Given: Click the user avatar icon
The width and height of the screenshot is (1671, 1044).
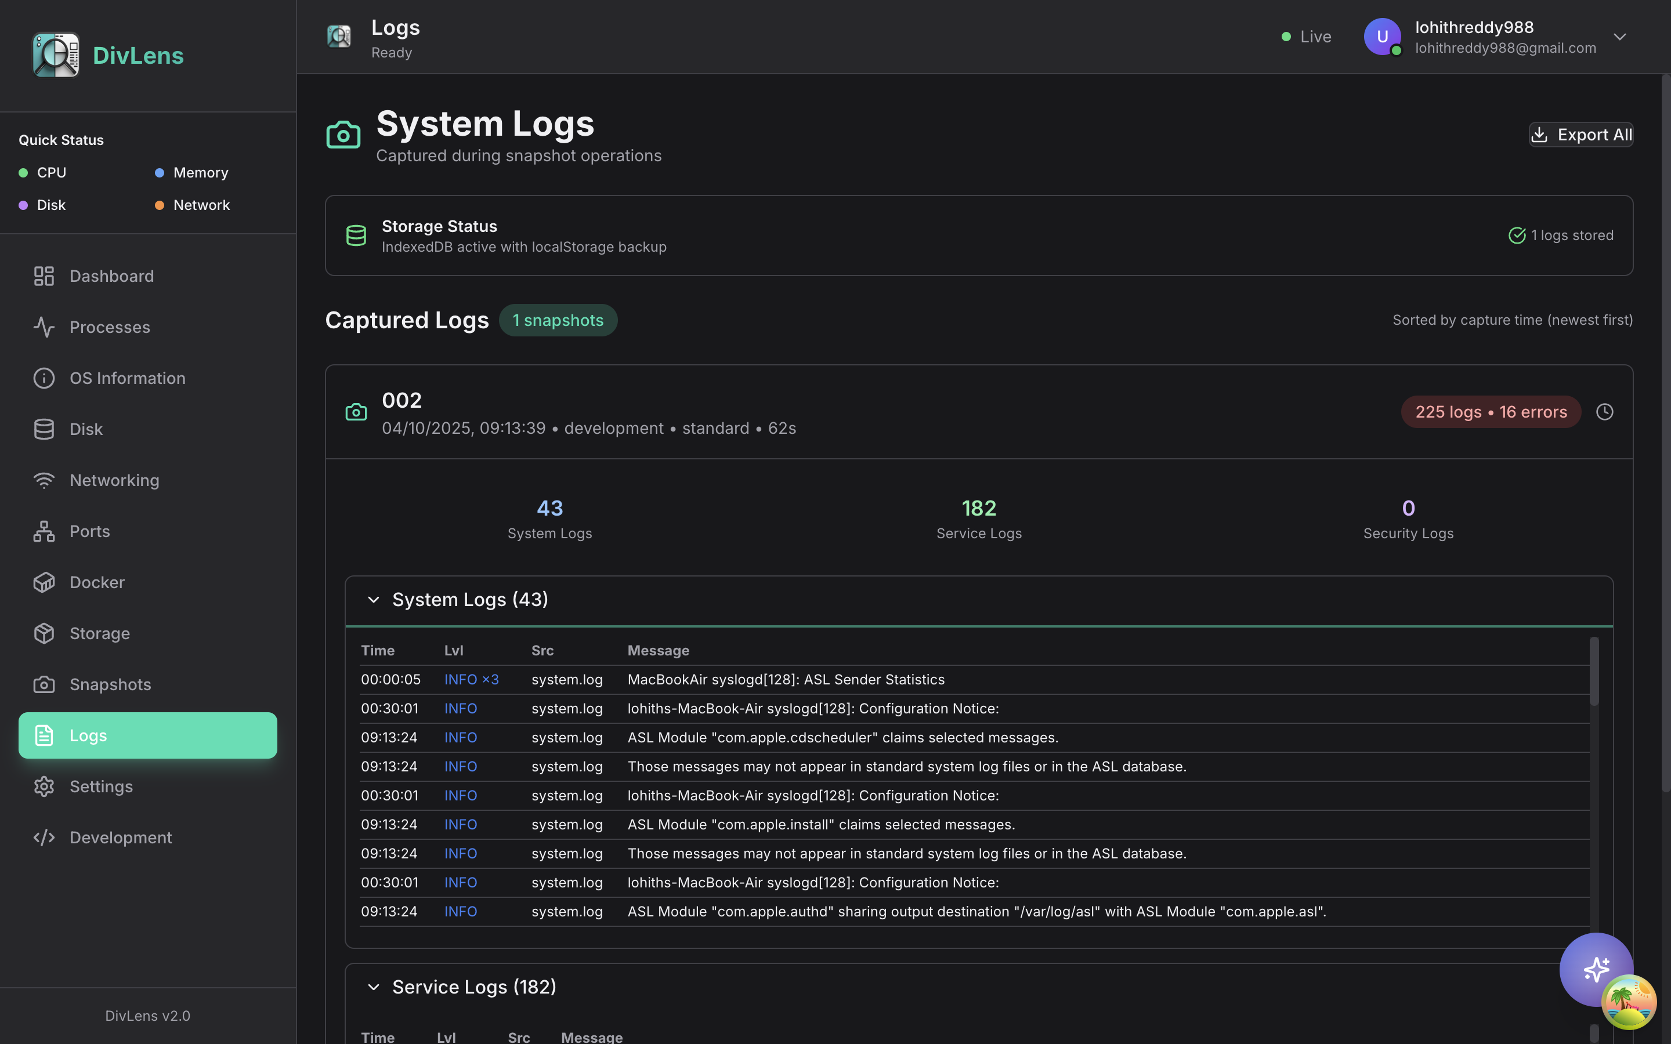Looking at the screenshot, I should (x=1381, y=37).
